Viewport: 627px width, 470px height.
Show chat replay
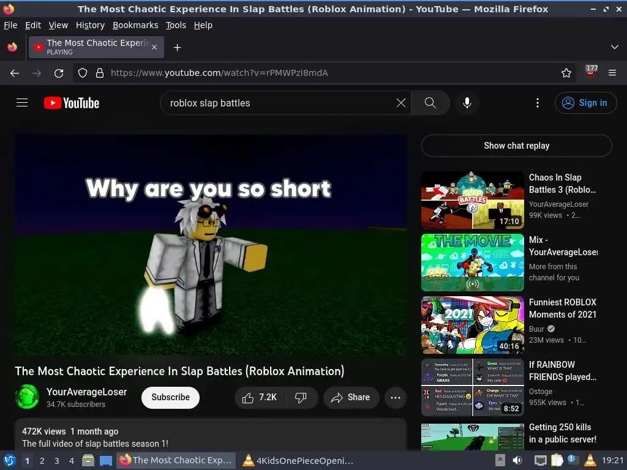516,146
